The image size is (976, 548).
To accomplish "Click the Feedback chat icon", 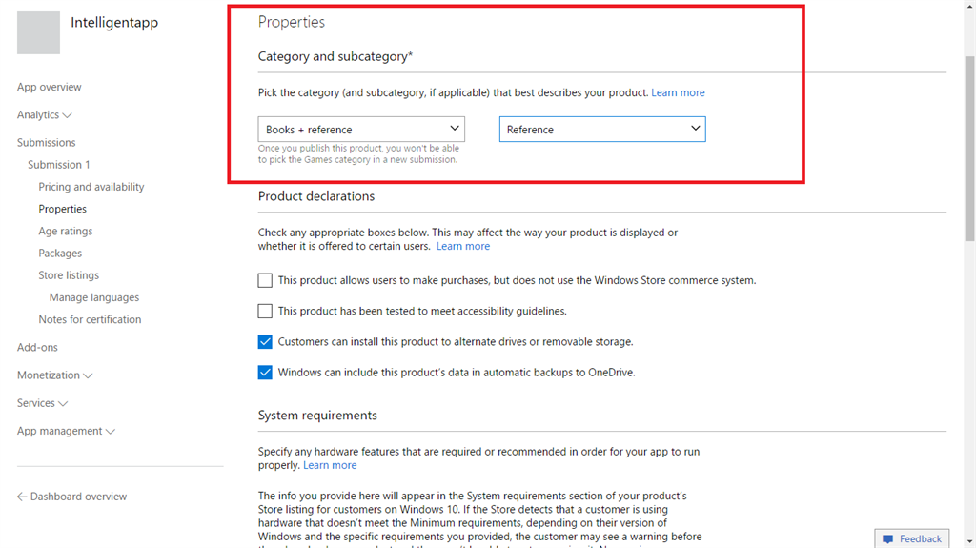I will point(887,539).
